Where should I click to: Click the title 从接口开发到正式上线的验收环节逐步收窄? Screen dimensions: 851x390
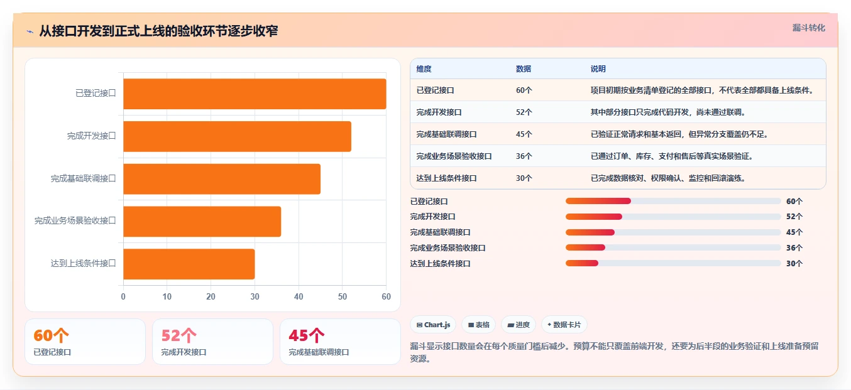[159, 31]
